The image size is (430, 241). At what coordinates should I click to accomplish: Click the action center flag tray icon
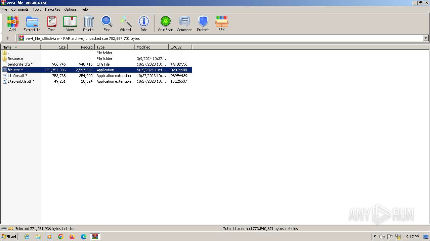(390, 237)
